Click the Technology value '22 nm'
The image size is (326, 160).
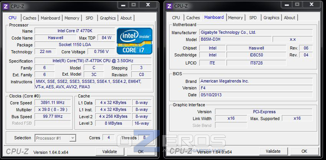coord(45,51)
